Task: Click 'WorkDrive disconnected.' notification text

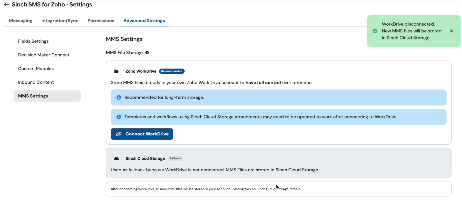Action: [408, 24]
